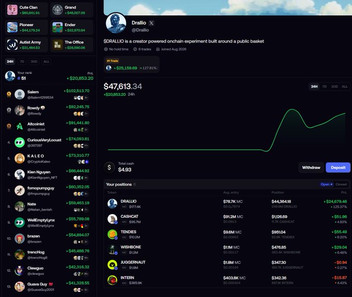Screen dimensions: 352x297
Task: Click CuriousVeryLocust's avatar
Action: click(20, 142)
